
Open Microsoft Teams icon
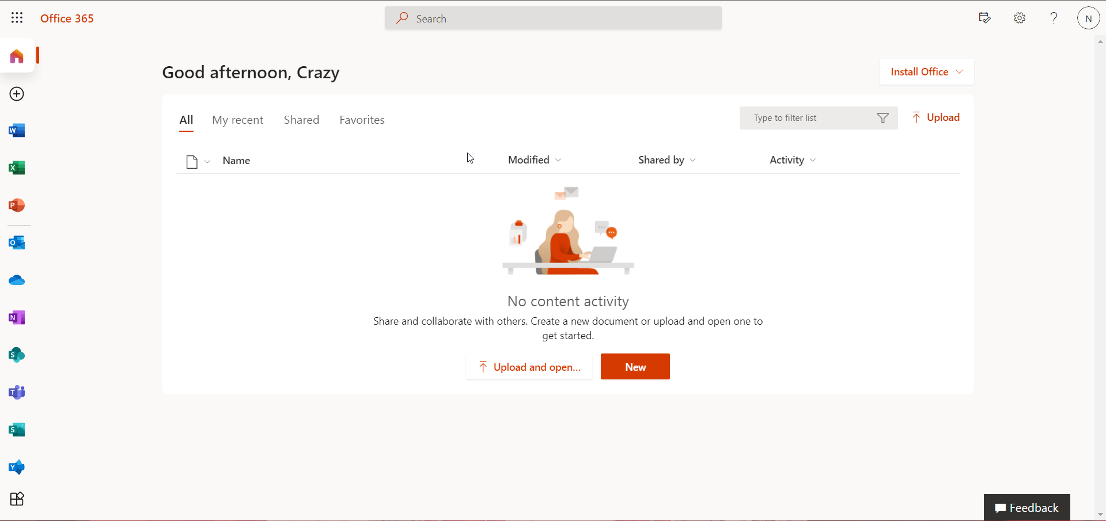pyautogui.click(x=17, y=393)
